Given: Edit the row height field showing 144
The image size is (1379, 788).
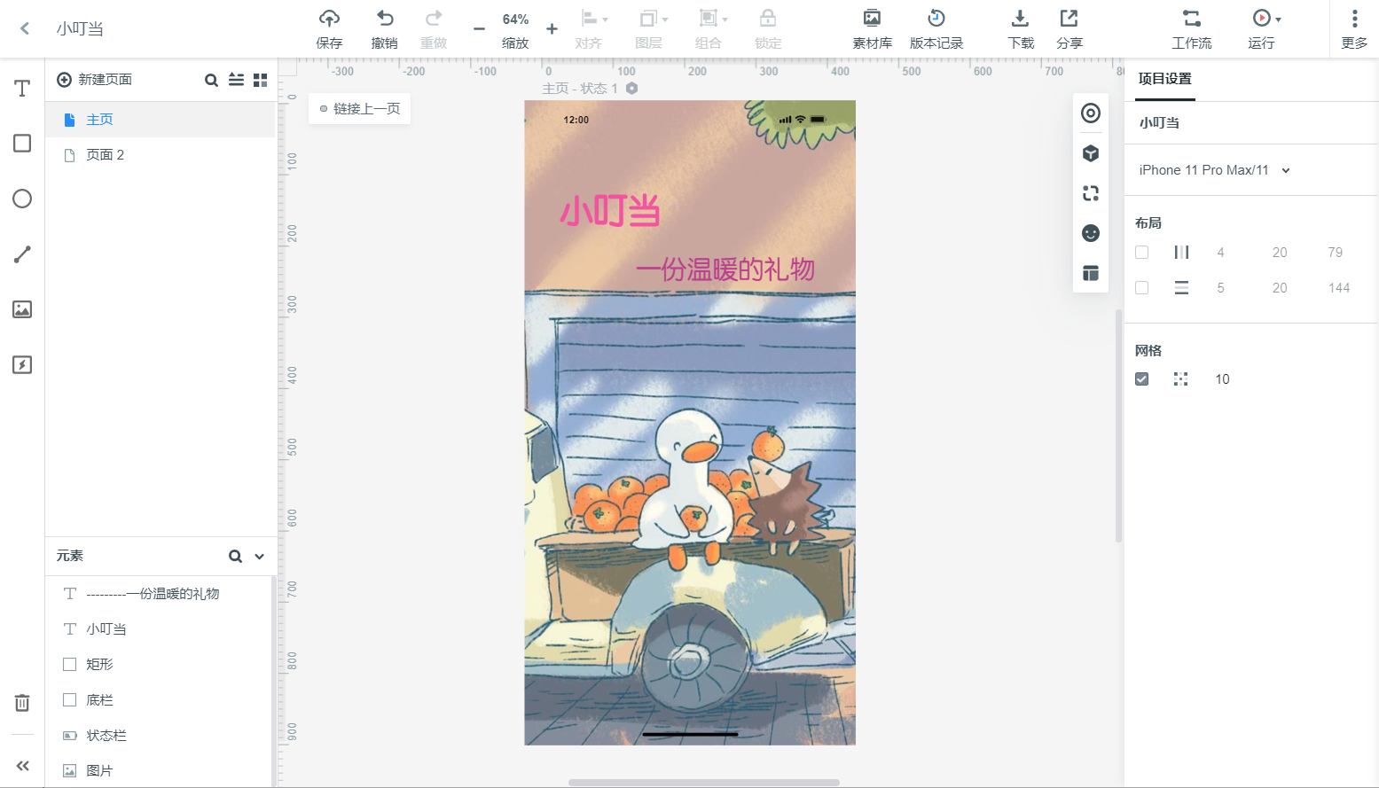Looking at the screenshot, I should (x=1339, y=288).
